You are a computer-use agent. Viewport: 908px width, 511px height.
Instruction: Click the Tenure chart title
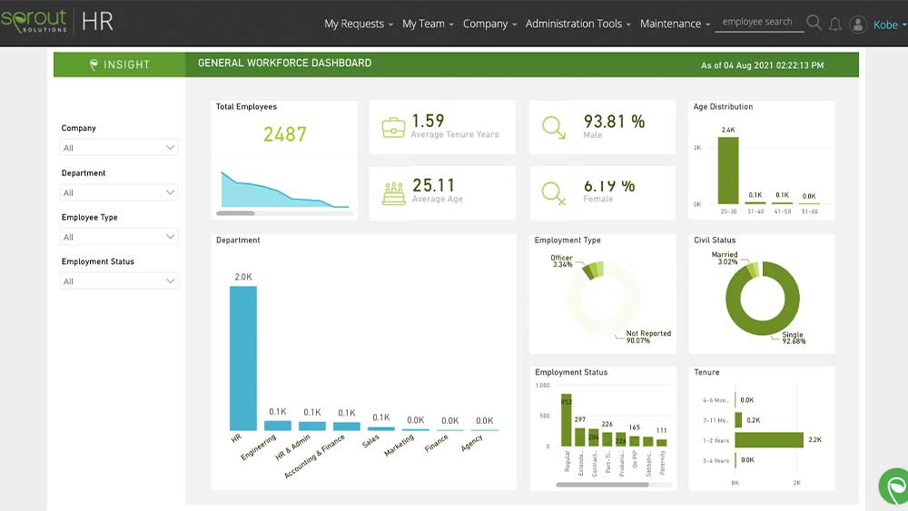(x=706, y=372)
